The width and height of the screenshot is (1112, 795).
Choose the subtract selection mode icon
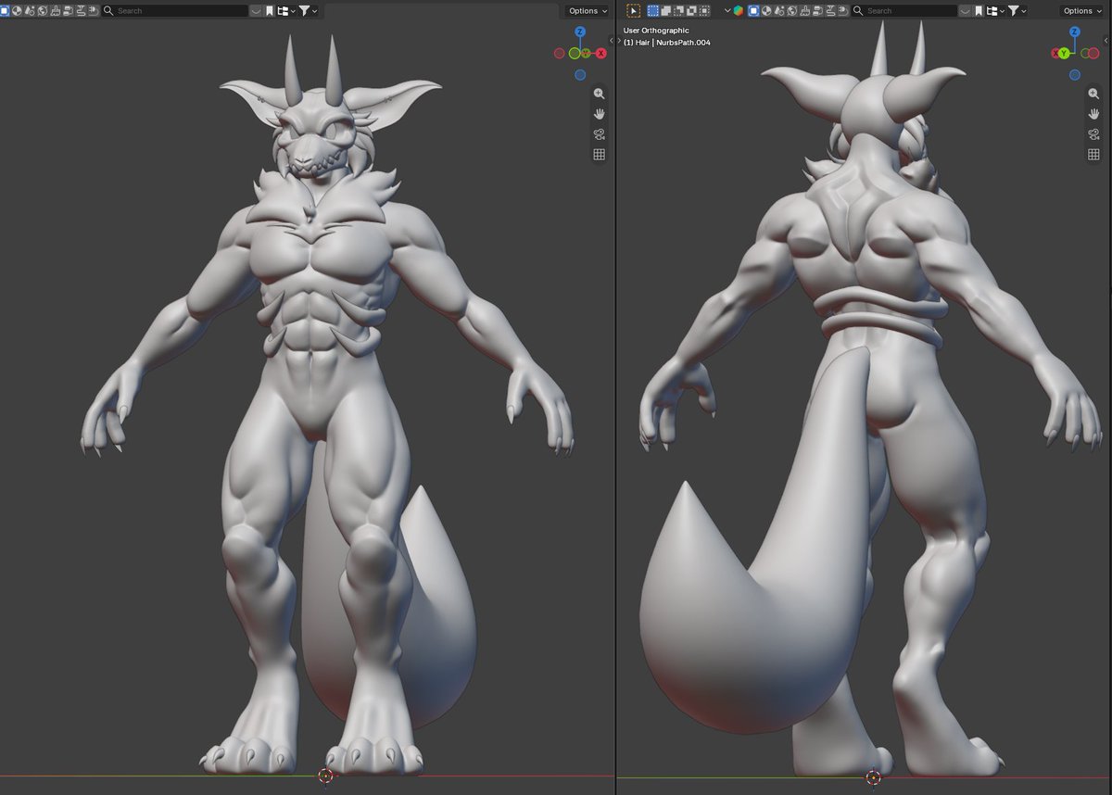678,10
